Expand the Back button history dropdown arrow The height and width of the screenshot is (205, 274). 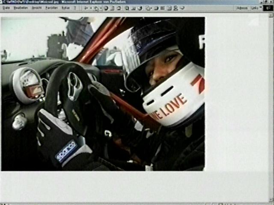click(x=91, y=8)
